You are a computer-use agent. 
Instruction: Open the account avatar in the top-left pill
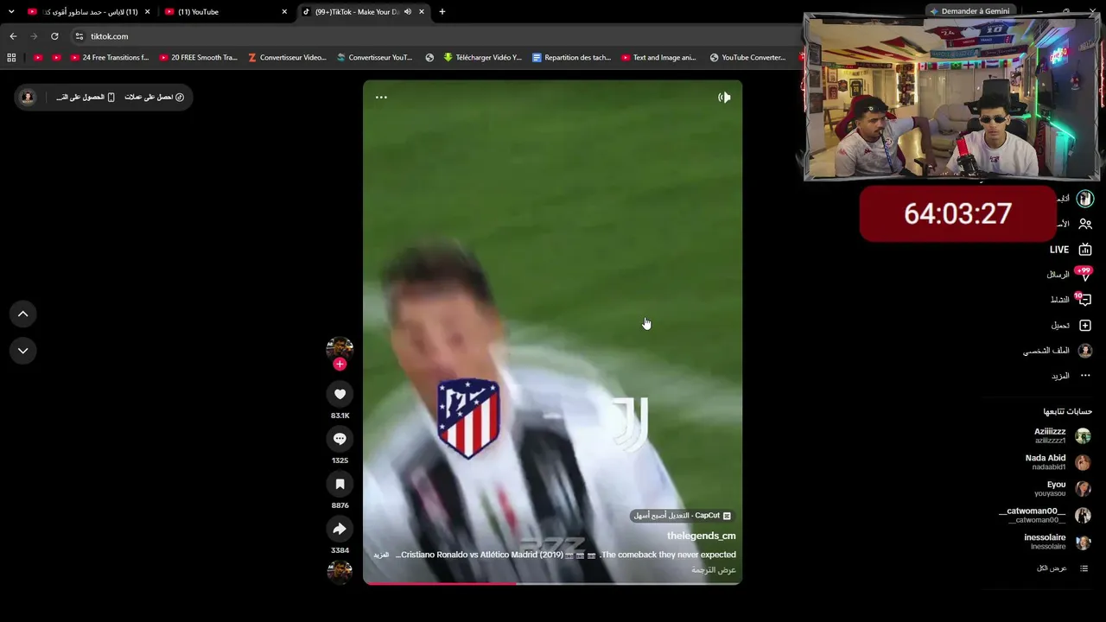click(x=28, y=97)
